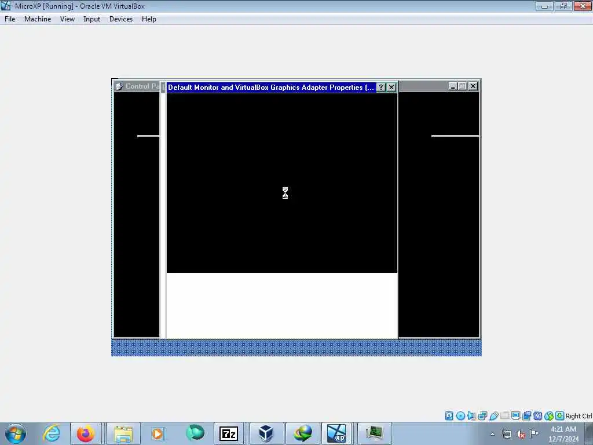
Task: Click the Right Ctrl host key label
Action: [x=579, y=416]
